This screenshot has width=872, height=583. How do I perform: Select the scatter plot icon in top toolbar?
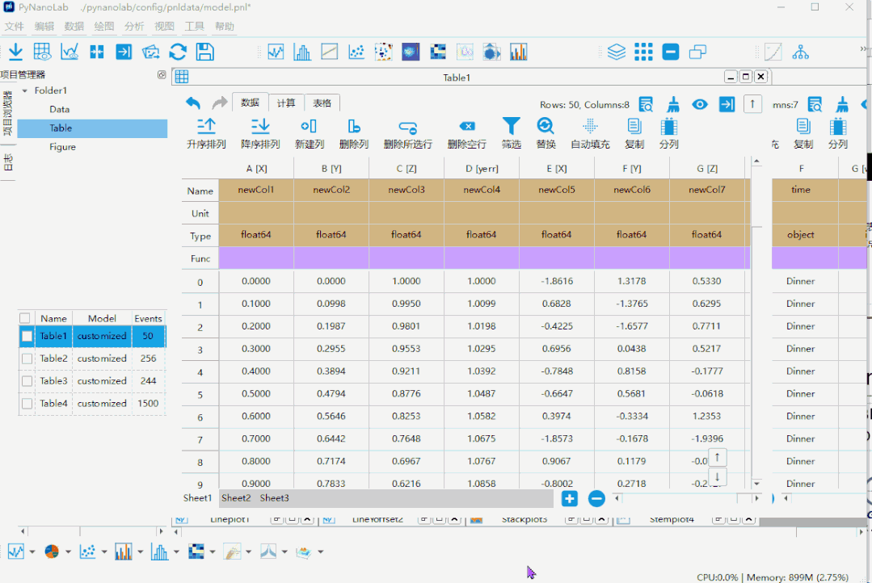356,52
